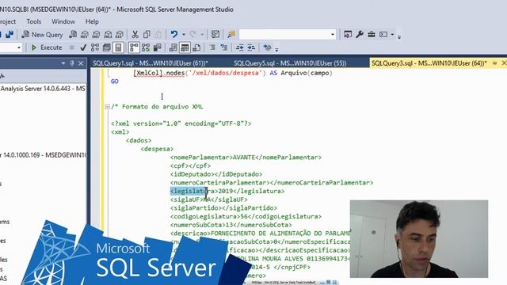Uncomment the selected lines icon

pyautogui.click(x=223, y=47)
